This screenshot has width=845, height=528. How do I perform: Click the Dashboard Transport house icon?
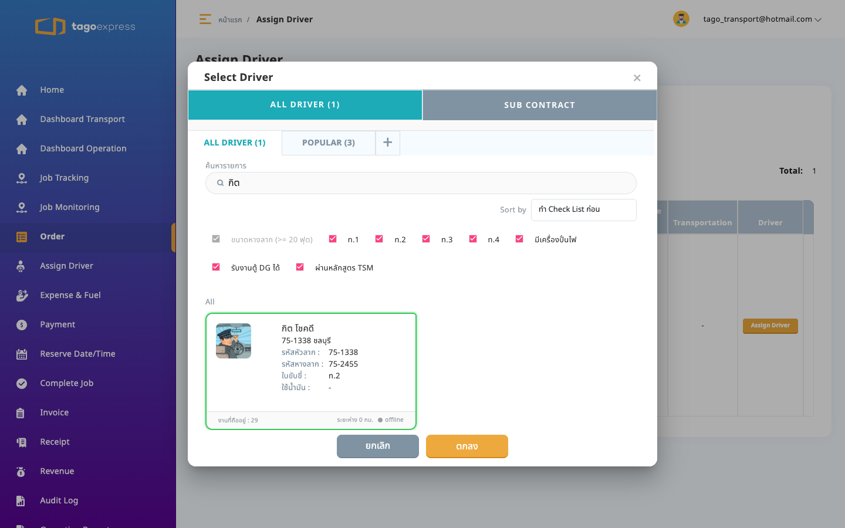(22, 119)
